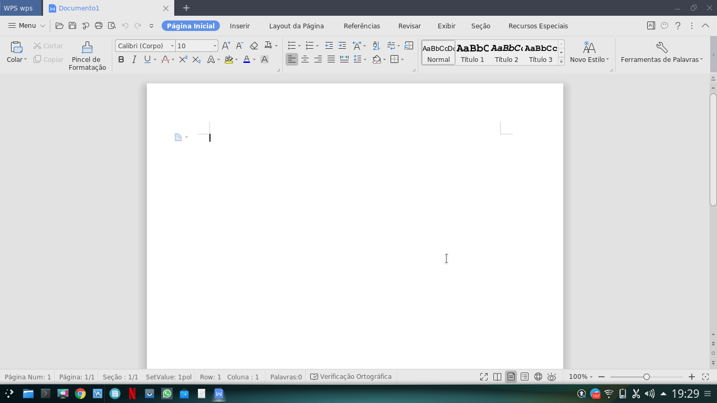Justify the paragraph text
Viewport: 717px width, 403px height.
331,59
